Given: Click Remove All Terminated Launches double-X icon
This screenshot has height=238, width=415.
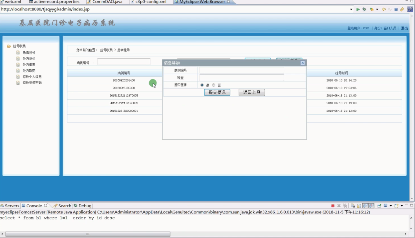Looking at the screenshot, I should [x=345, y=206].
